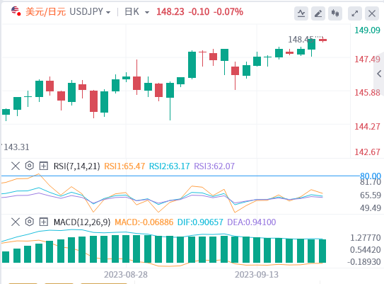Close the chart panel with X icon
Viewport: 384px width, 284px height.
[372, 13]
